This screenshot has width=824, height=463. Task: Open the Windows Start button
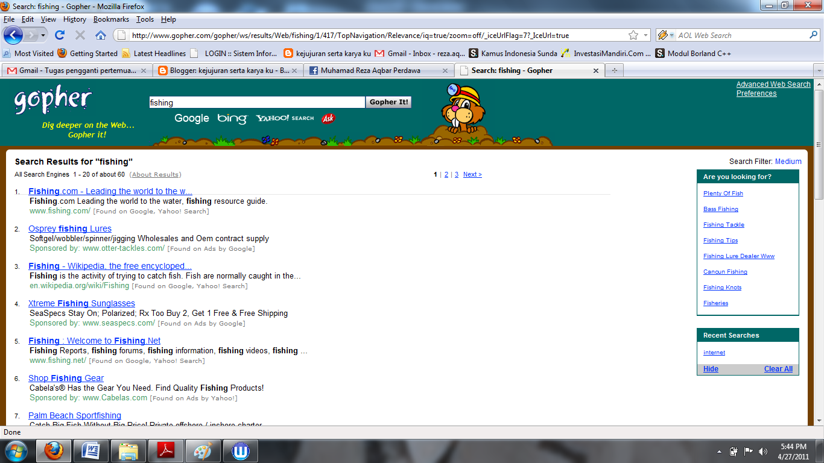pyautogui.click(x=15, y=451)
